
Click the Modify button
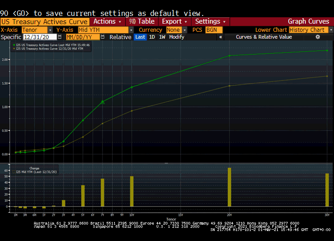click(x=177, y=37)
